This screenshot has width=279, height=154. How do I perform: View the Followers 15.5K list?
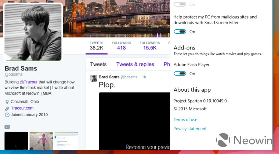150,46
